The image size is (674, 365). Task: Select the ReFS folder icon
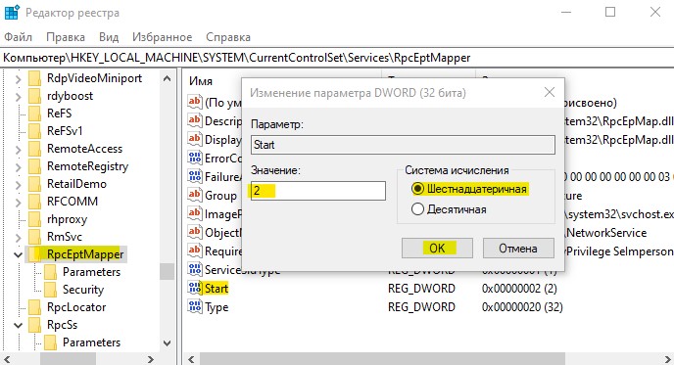[35, 114]
